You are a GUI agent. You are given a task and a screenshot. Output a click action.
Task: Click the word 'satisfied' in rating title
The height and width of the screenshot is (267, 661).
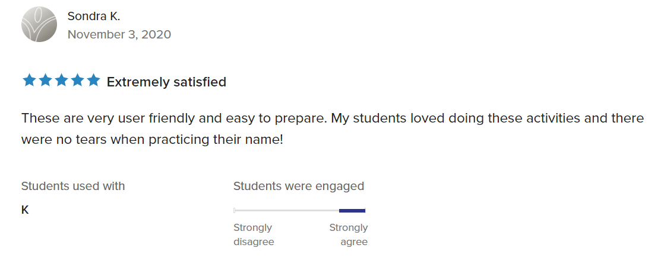click(199, 82)
